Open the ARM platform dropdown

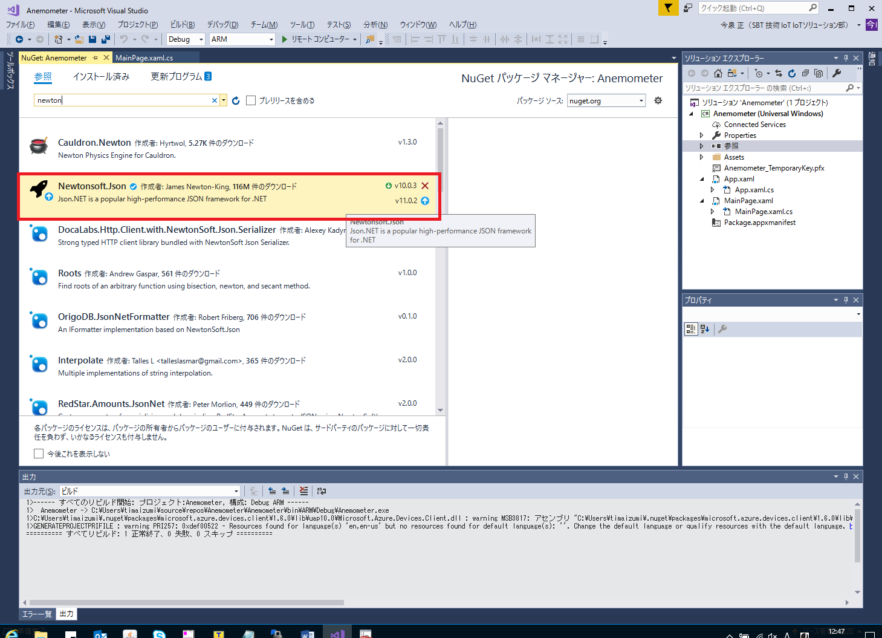click(x=242, y=39)
